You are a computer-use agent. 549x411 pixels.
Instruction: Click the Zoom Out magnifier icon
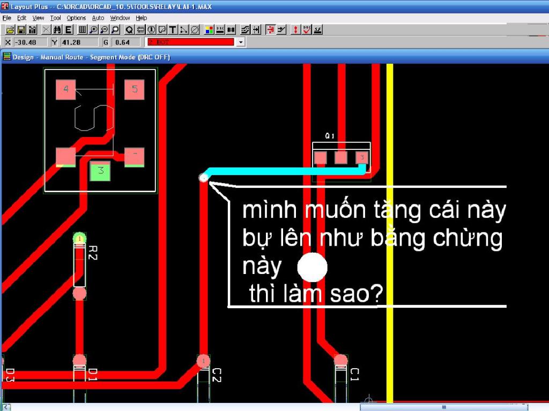click(x=105, y=30)
